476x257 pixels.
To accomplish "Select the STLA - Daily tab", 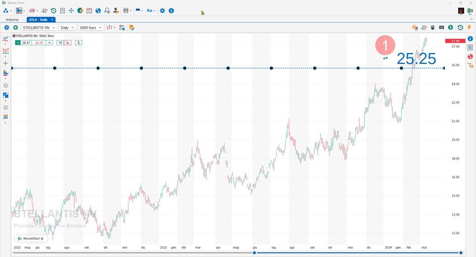I will coord(38,19).
